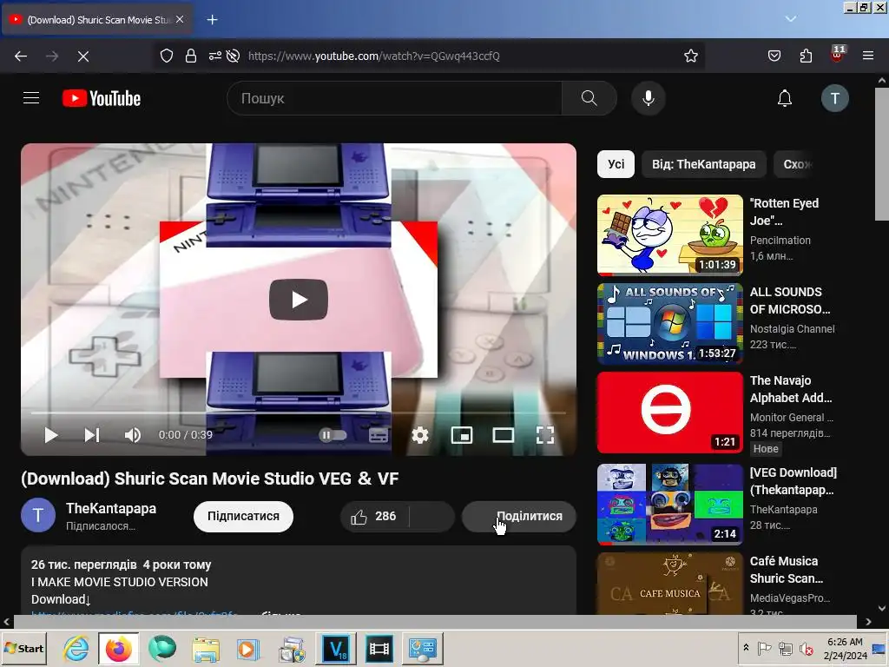The height and width of the screenshot is (667, 889).
Task: Skip to the next video
Action: click(x=92, y=435)
